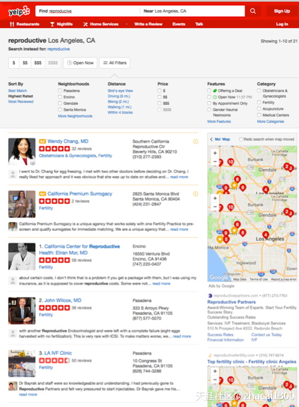Screen dimensions: 299x407
Task: Open the Events page
Action: pyautogui.click(x=179, y=24)
